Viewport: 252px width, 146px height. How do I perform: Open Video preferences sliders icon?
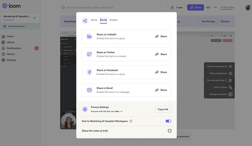point(231,73)
